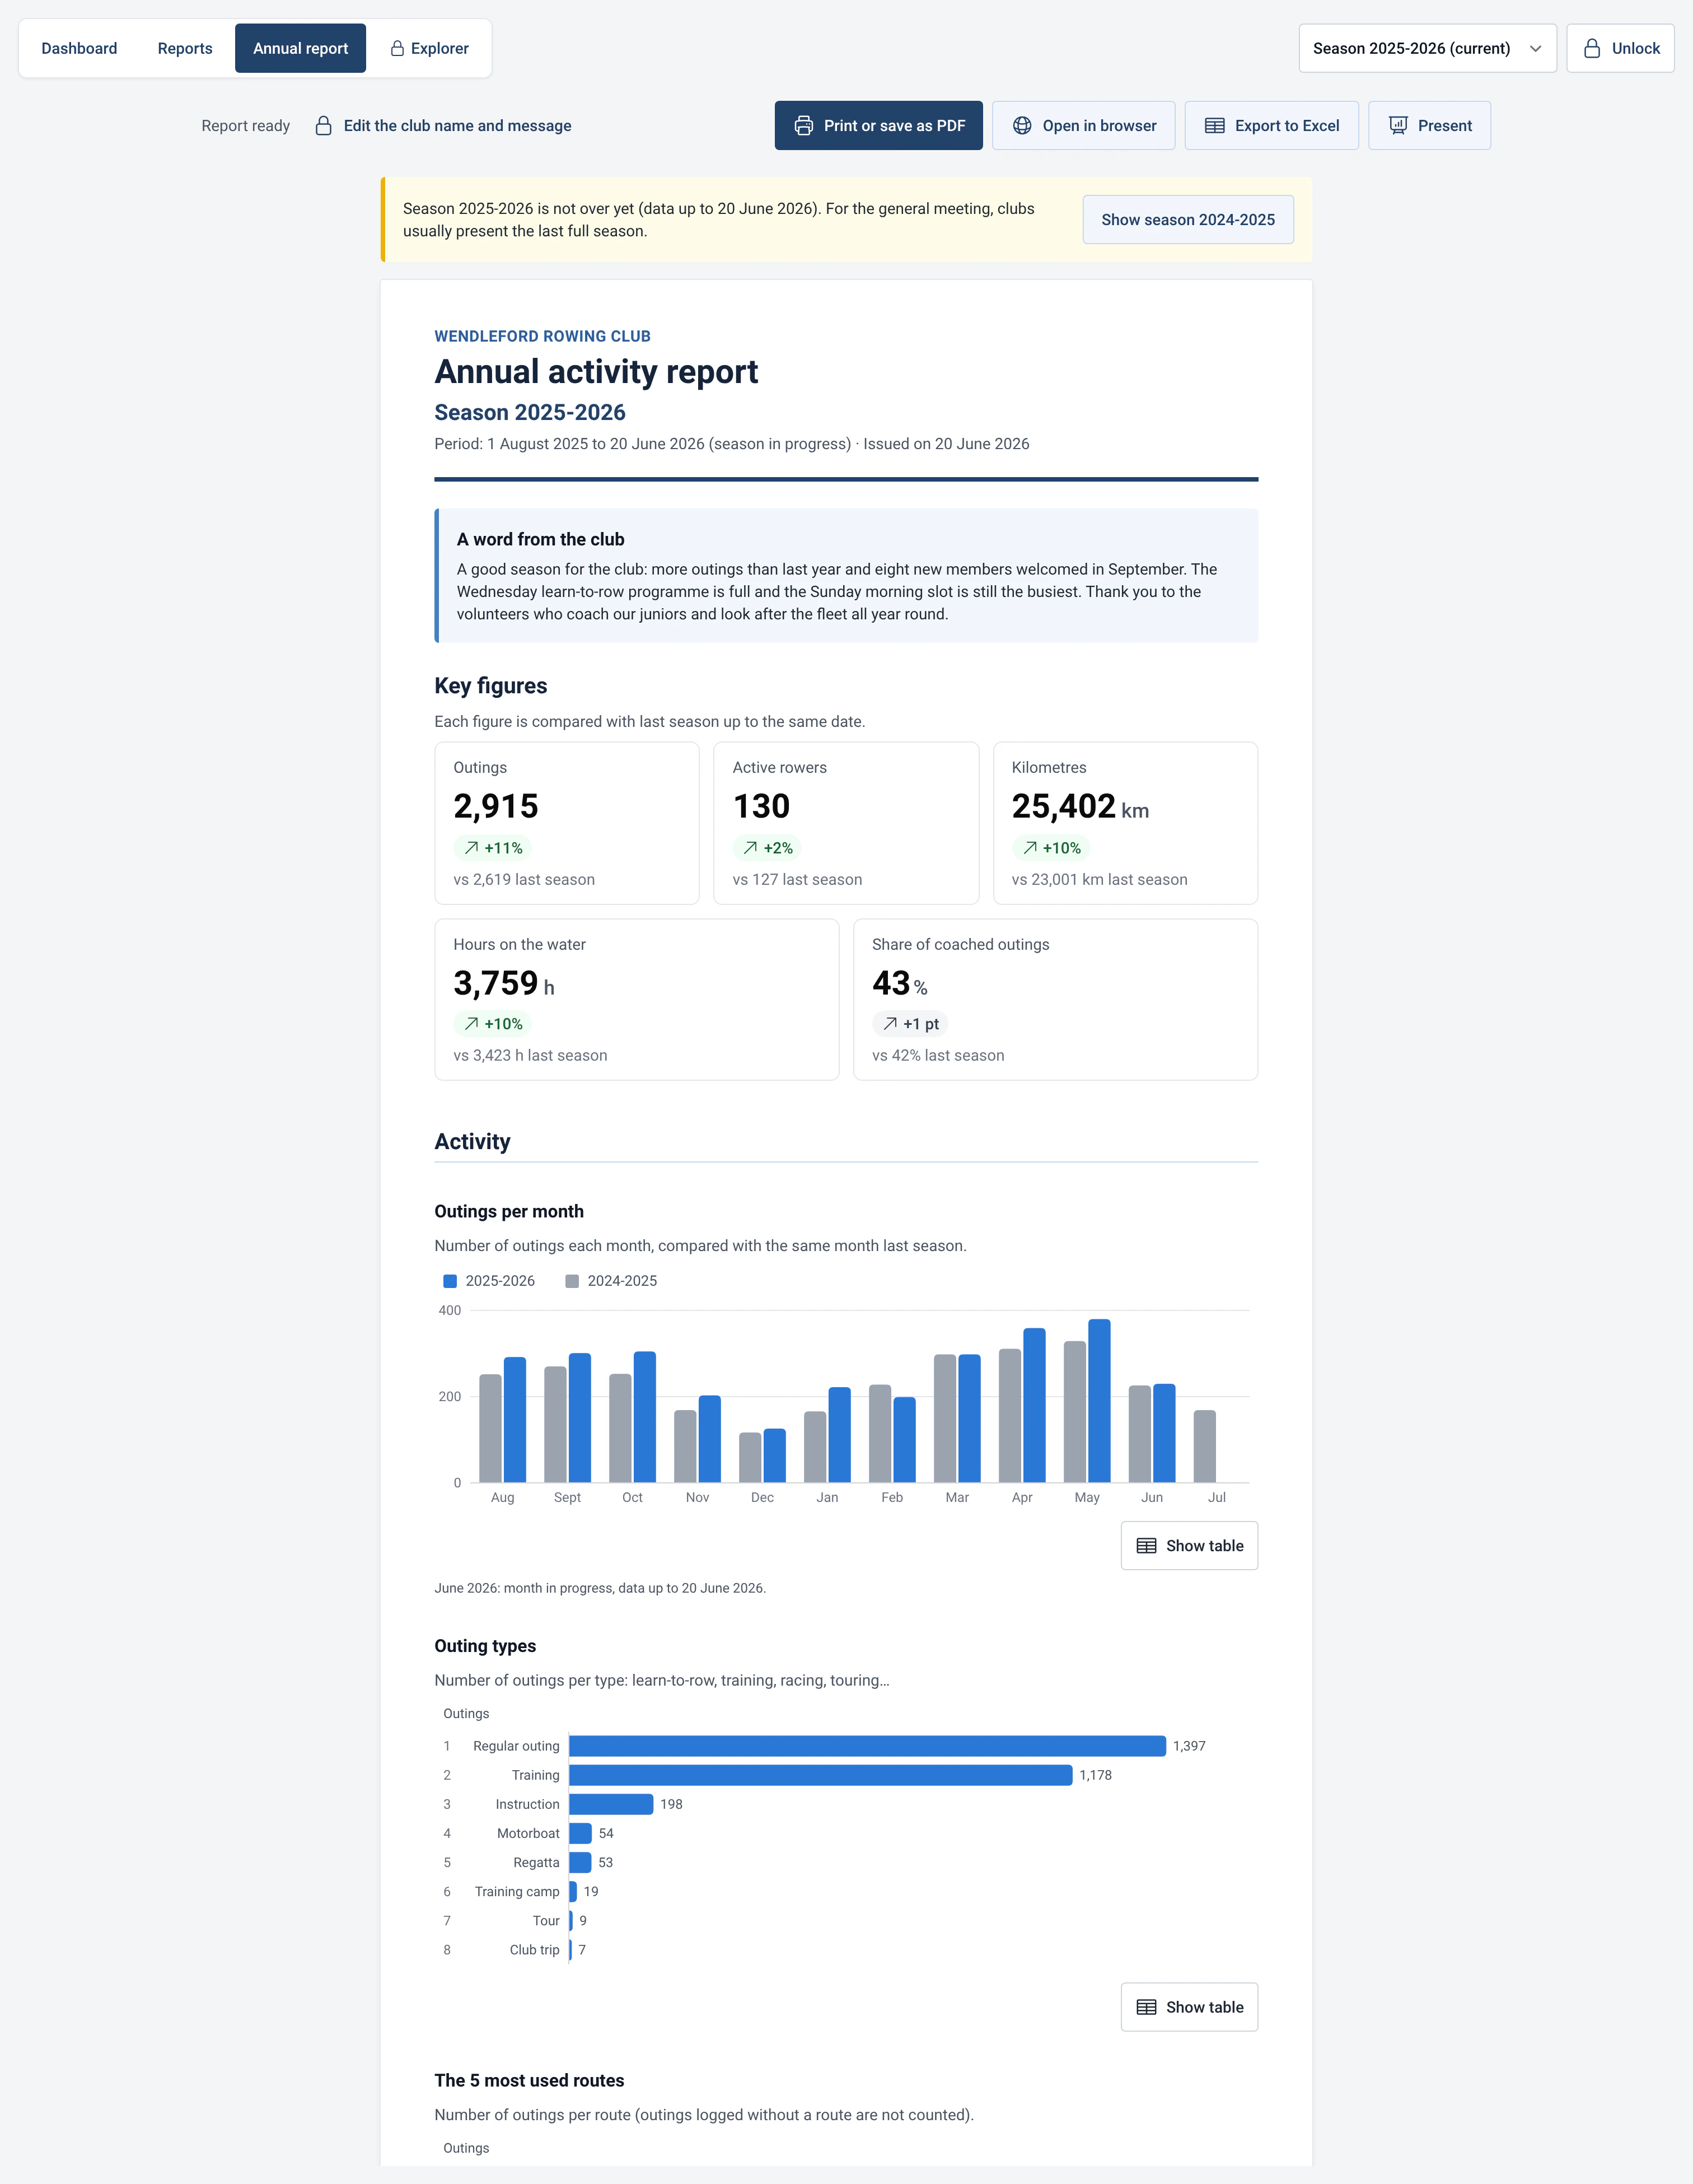The height and width of the screenshot is (2184, 1693).
Task: Click the printer icon on Print button
Action: click(x=803, y=126)
